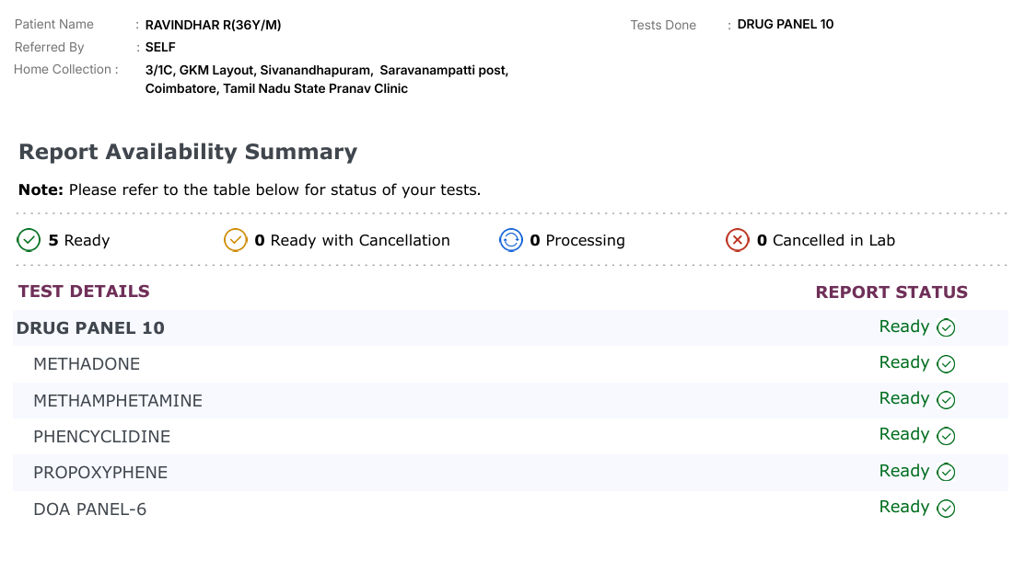Select the PHENCYCLIDINE test name
Image resolution: width=1025 pixels, height=561 pixels.
coord(101,437)
